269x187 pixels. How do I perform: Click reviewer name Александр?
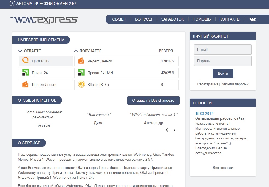click(153, 123)
